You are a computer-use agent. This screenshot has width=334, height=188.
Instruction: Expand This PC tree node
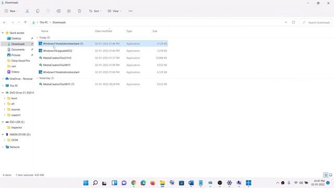(3, 86)
